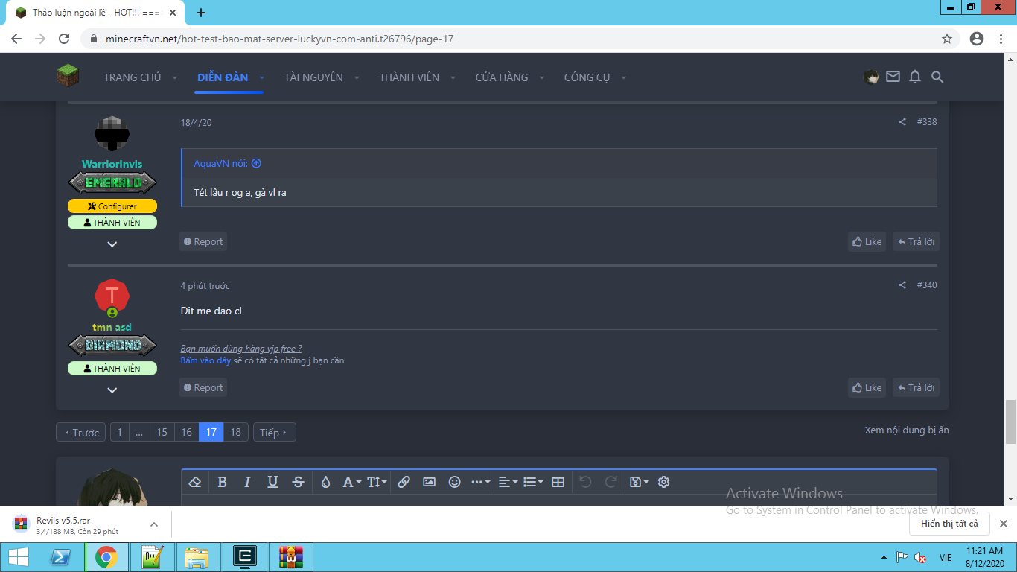Viewport: 1017px width, 572px height.
Task: Open the account avatar in the site header
Action: pos(871,77)
